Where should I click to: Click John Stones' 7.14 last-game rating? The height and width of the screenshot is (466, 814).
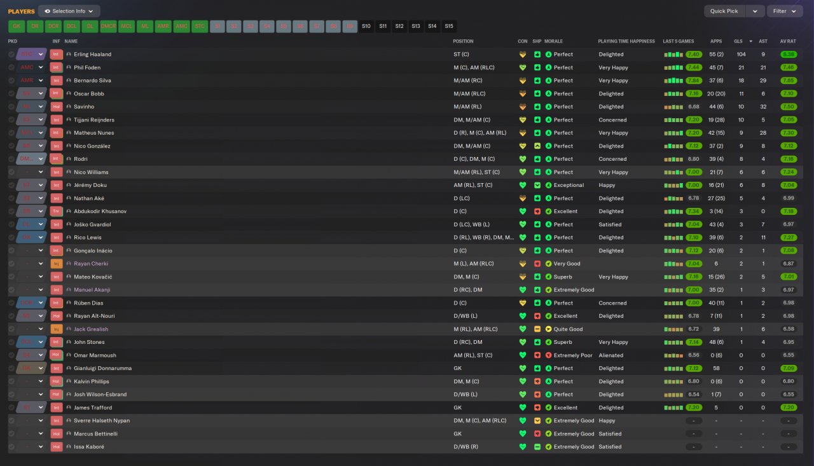pos(694,342)
